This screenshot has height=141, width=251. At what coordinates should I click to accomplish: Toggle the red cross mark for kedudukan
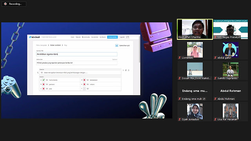point(84,80)
